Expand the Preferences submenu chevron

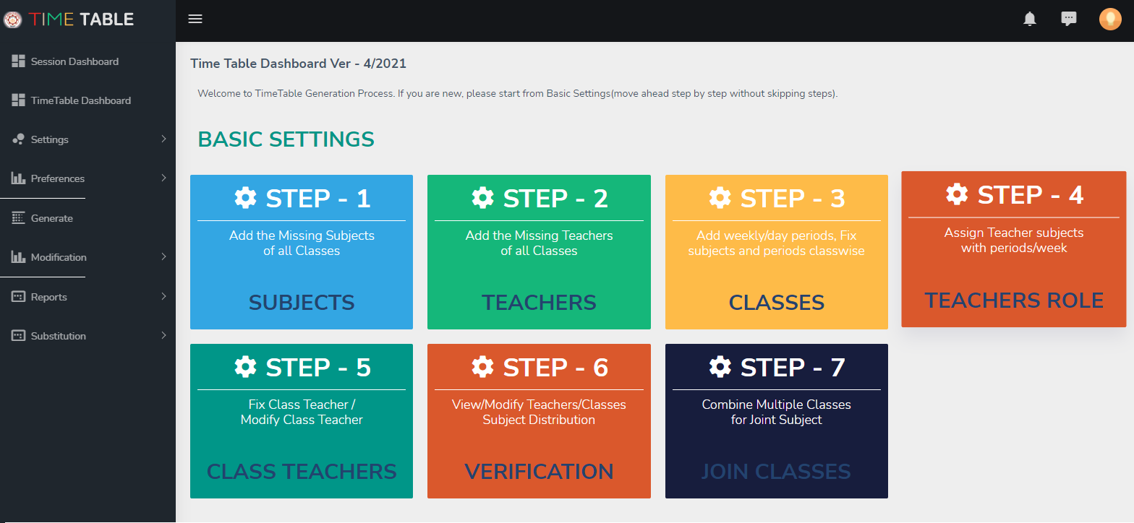[164, 178]
